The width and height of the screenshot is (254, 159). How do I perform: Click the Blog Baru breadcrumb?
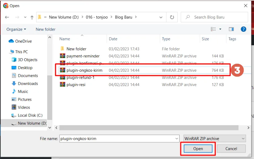click(123, 17)
